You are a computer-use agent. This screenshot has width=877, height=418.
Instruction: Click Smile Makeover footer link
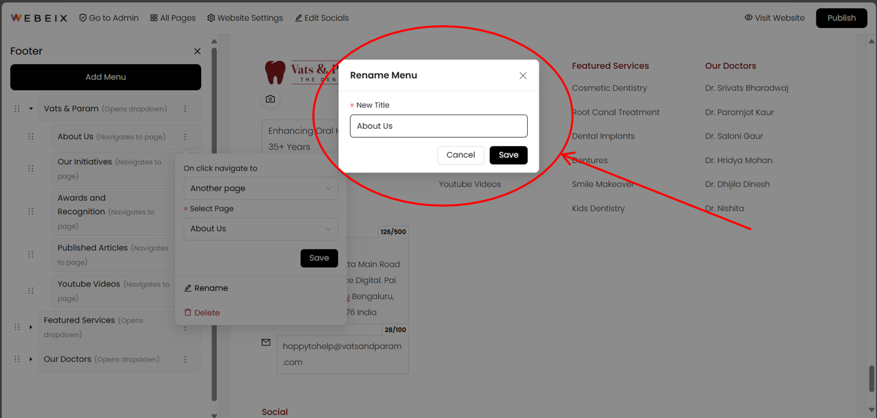coord(603,184)
